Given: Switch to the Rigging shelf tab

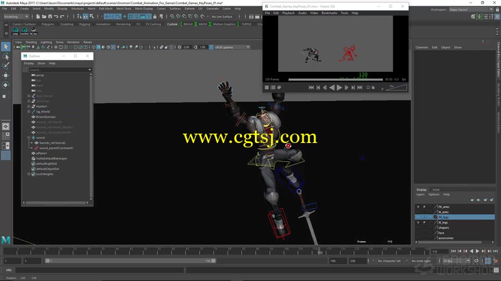Looking at the screenshot, I should click(85, 24).
